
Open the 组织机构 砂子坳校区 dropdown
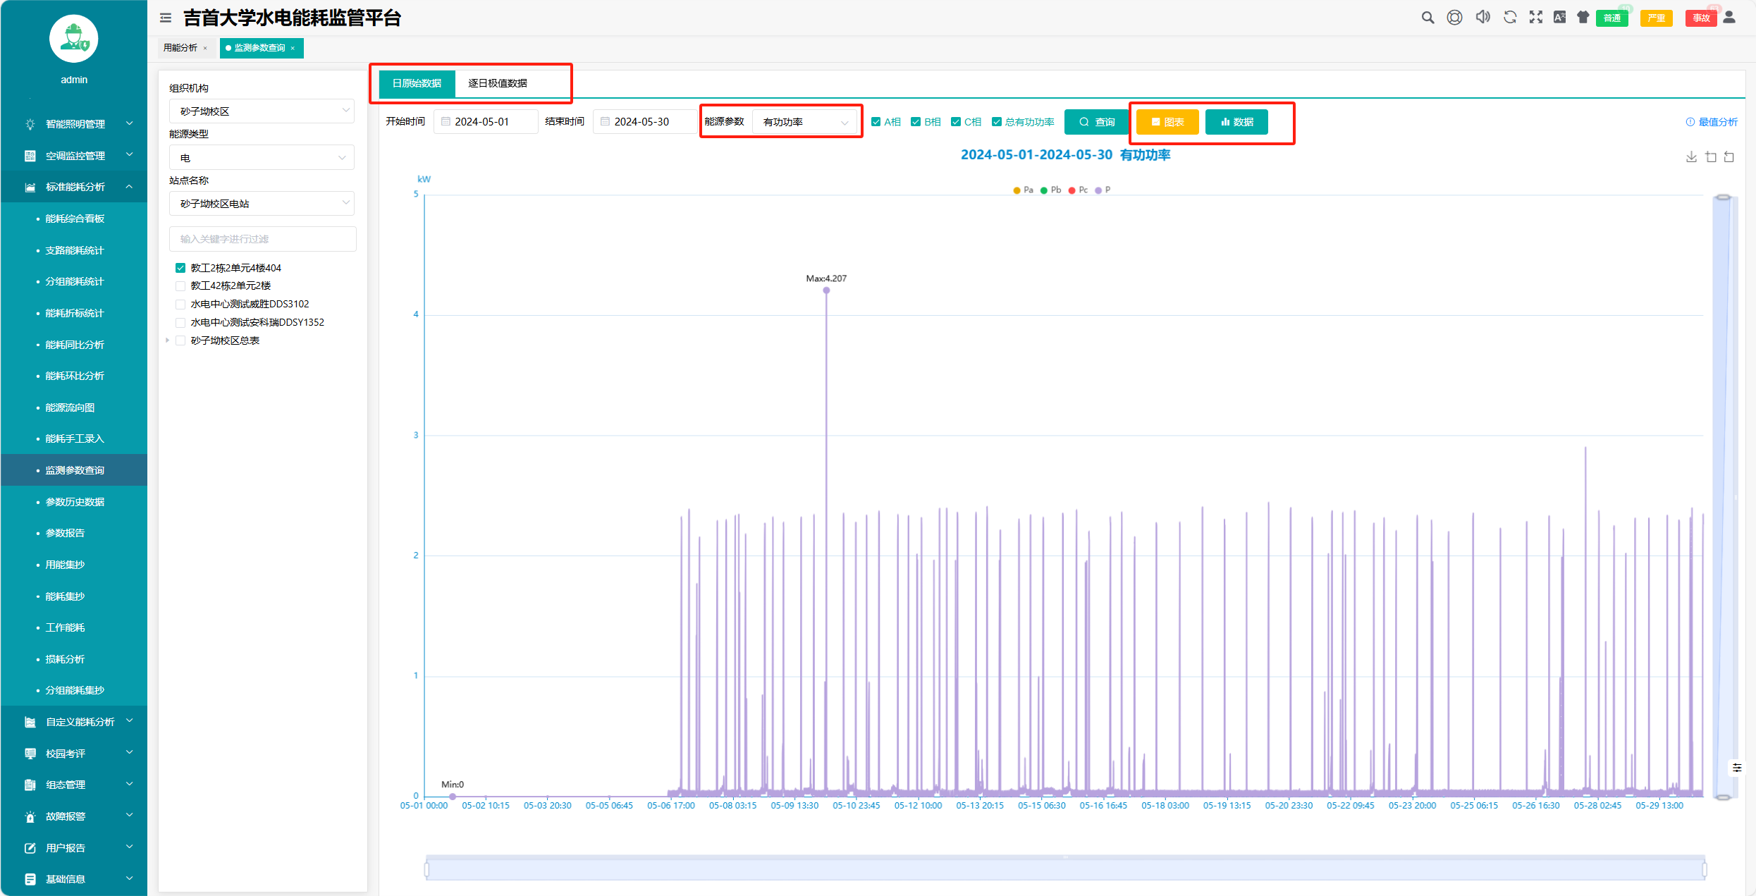coord(262,111)
